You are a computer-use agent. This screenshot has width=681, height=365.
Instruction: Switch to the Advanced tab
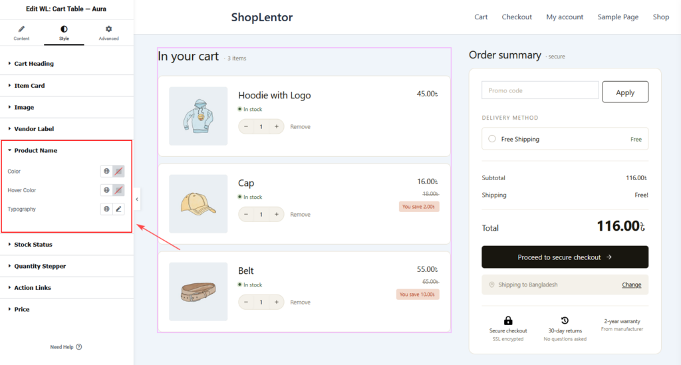click(108, 33)
